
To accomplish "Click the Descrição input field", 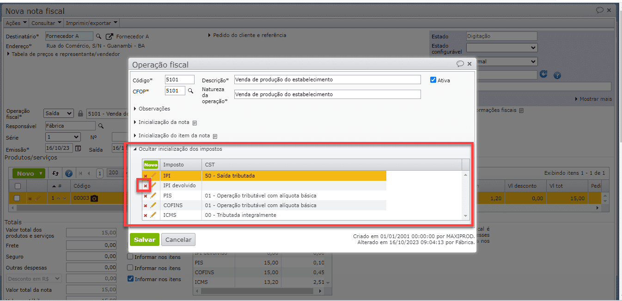I will click(328, 80).
